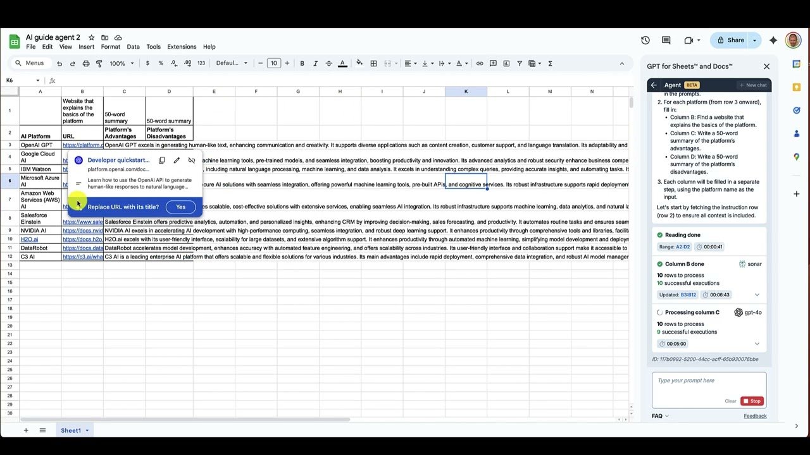Screen dimensions: 810x455
Task: Open the font family dropdown
Action: point(232,63)
